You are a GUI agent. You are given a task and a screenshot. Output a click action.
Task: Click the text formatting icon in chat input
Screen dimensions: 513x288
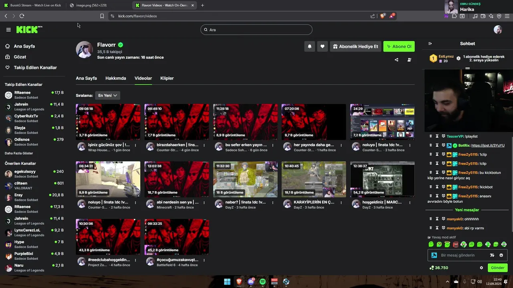(492, 255)
